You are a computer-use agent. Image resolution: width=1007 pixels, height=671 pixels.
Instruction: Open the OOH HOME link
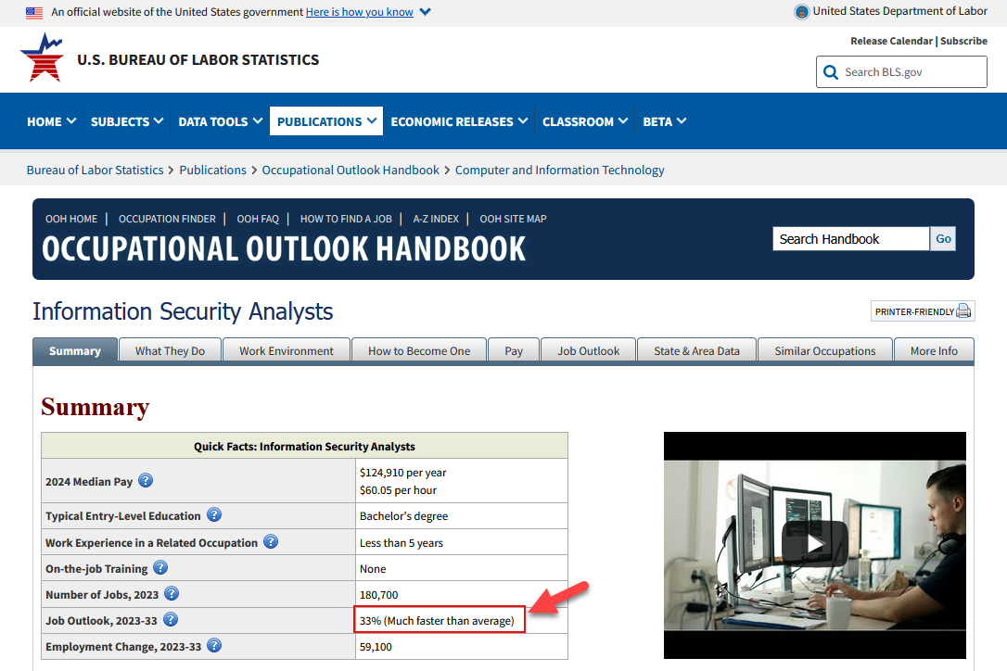click(x=71, y=219)
